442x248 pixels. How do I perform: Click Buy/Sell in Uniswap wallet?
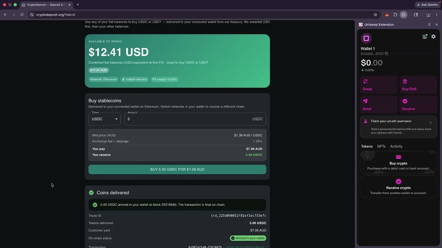(418, 85)
